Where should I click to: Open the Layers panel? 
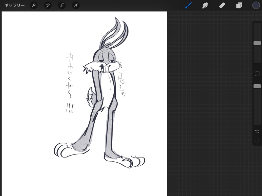point(239,6)
